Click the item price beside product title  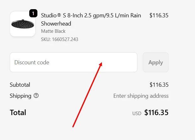tap(159, 15)
